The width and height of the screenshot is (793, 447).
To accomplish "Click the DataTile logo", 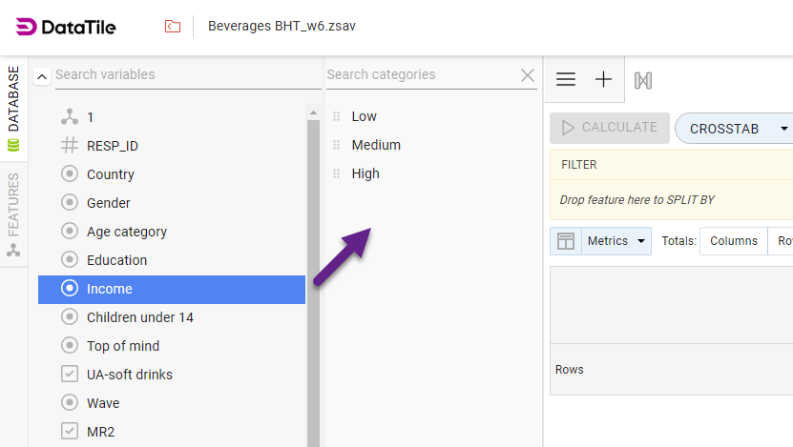I will click(x=66, y=27).
